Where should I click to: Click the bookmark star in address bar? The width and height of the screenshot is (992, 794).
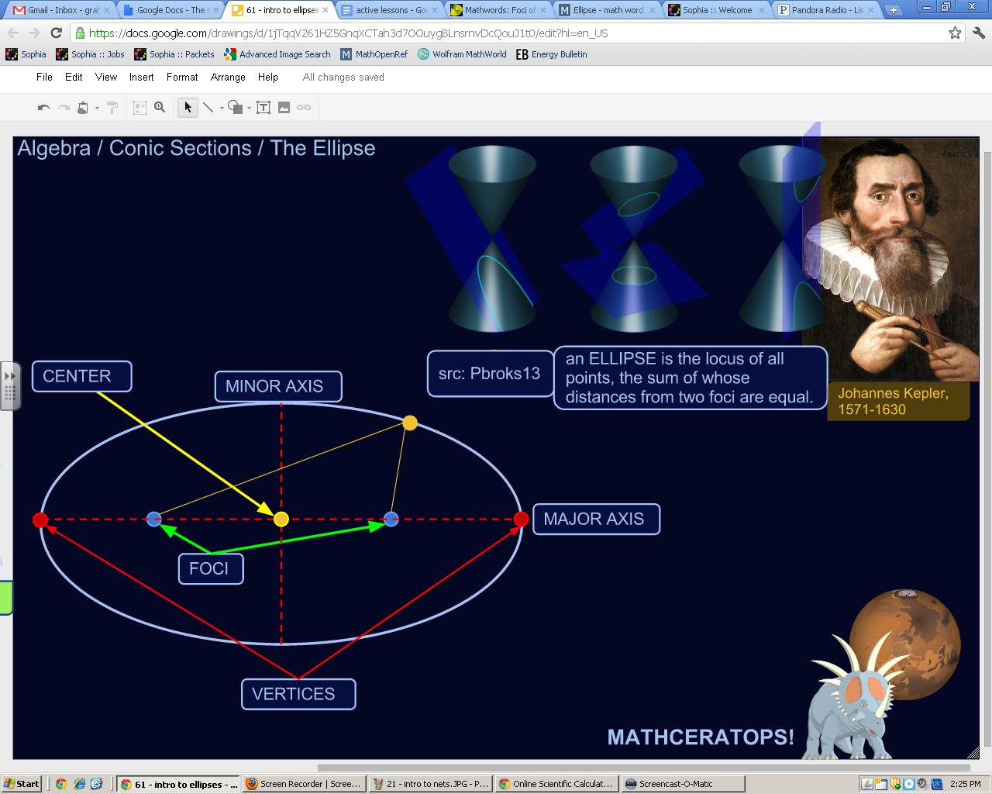point(955,33)
